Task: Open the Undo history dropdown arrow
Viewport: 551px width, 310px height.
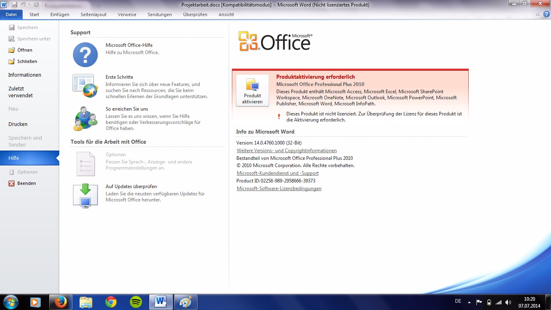Action: click(29, 5)
